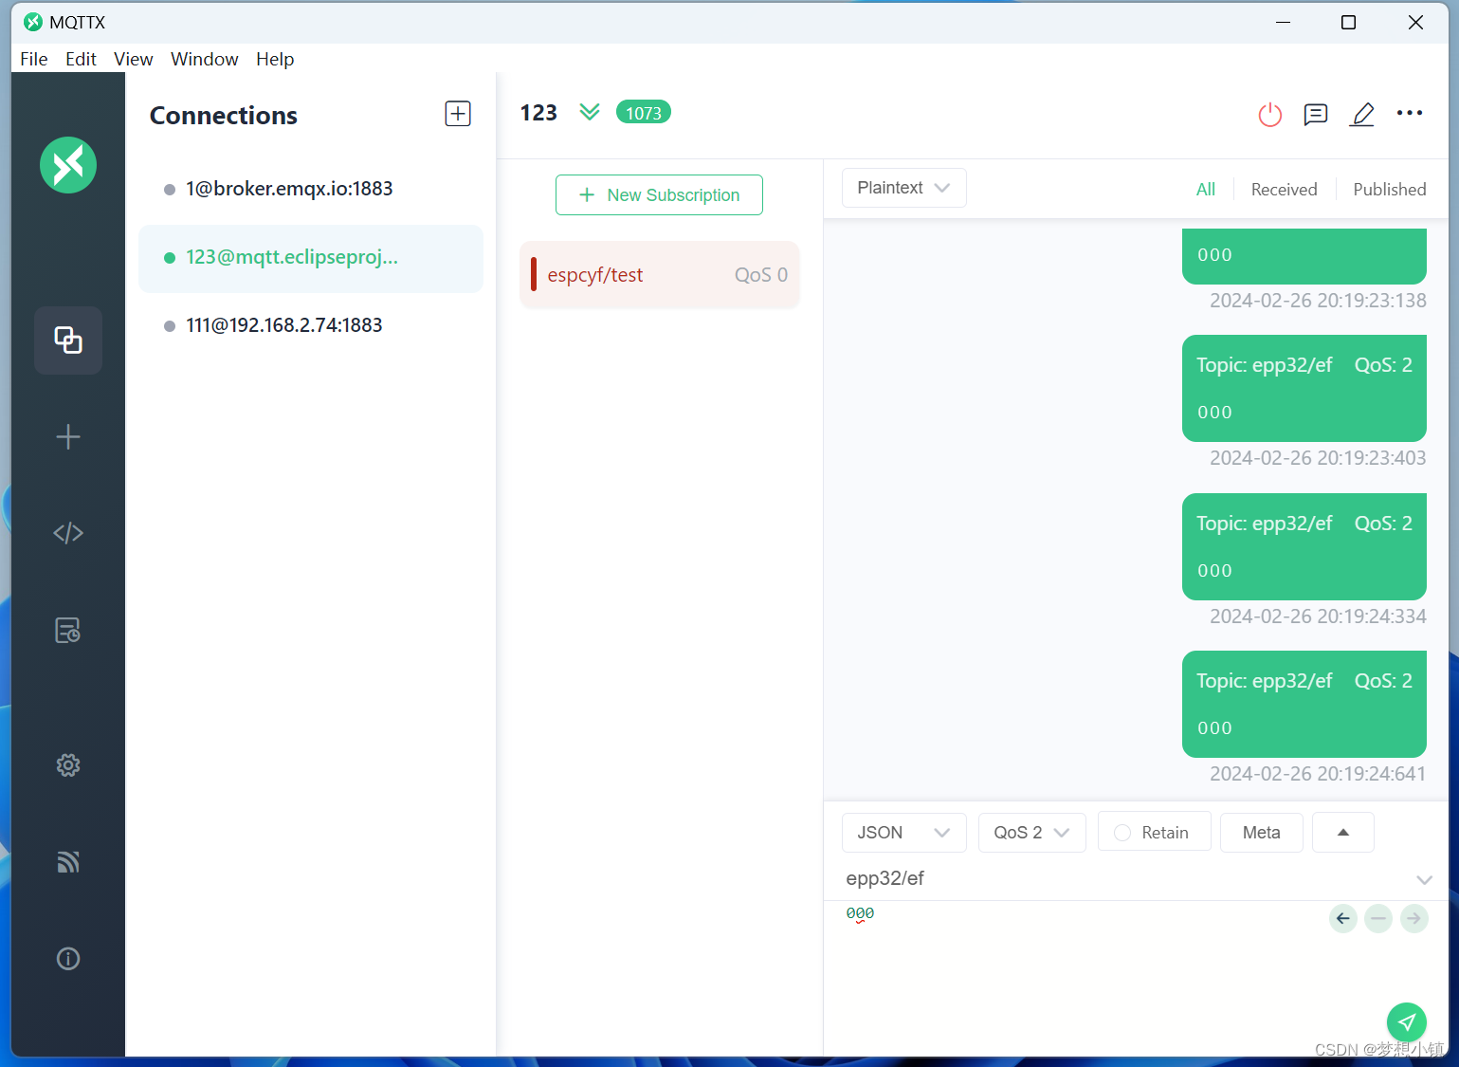Click New Subscription button
Screen dimensions: 1459x1067
pos(659,195)
